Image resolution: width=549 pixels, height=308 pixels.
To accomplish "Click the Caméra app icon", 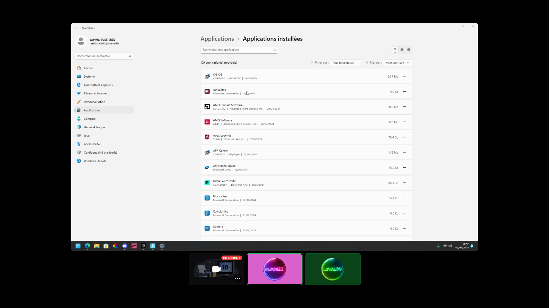I will [x=207, y=228].
